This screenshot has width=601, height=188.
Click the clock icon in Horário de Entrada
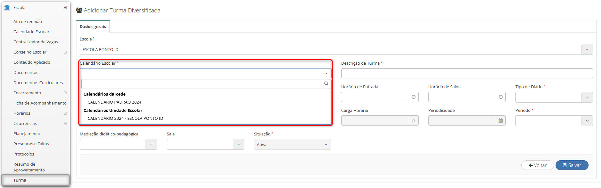[414, 97]
